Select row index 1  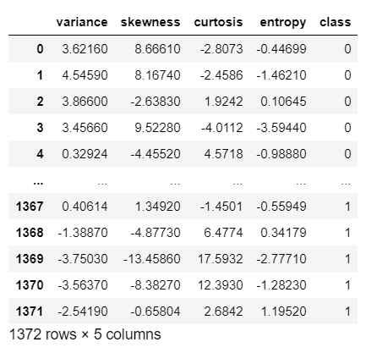point(40,75)
